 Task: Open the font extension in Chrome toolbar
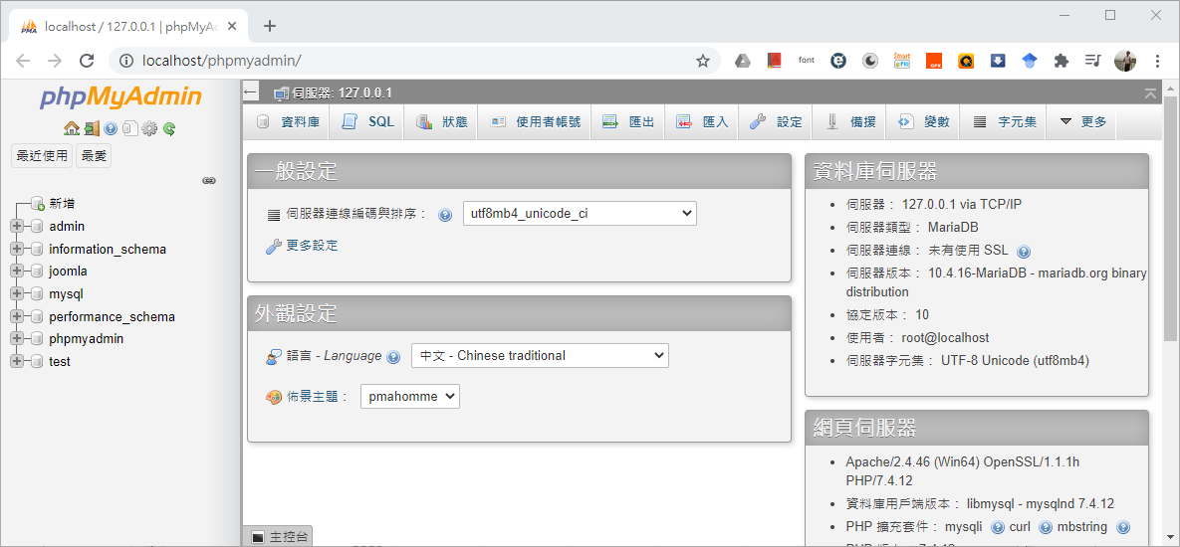806,61
